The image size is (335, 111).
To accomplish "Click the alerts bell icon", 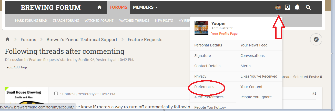I will 297,7.
